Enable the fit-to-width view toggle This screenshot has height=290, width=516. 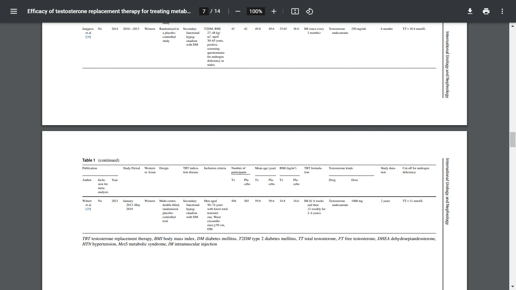pos(295,11)
